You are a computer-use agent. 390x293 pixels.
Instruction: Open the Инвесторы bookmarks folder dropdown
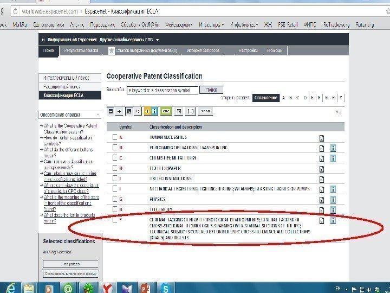pyautogui.click(x=211, y=24)
